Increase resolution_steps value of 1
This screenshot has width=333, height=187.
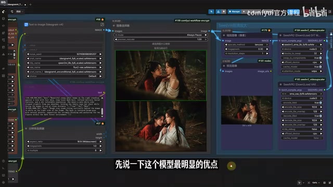[x=267, y=54]
